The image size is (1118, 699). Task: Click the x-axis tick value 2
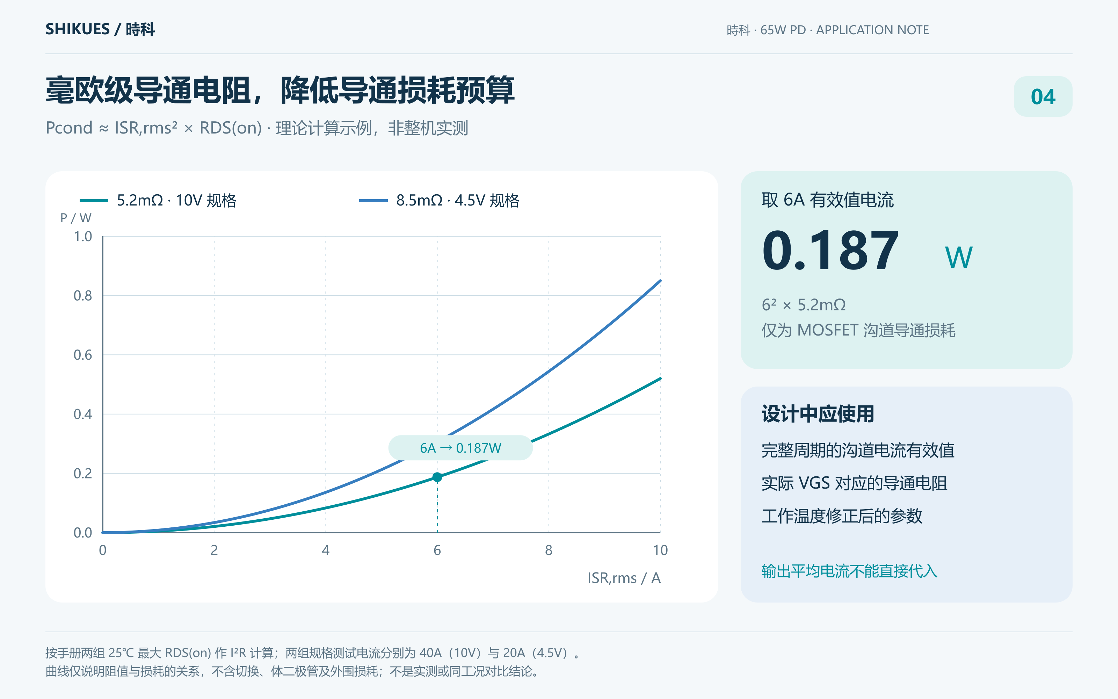click(214, 550)
